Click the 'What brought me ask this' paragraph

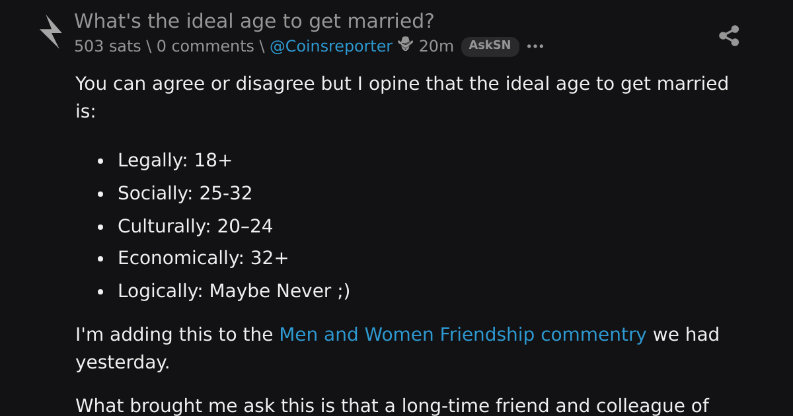point(392,405)
